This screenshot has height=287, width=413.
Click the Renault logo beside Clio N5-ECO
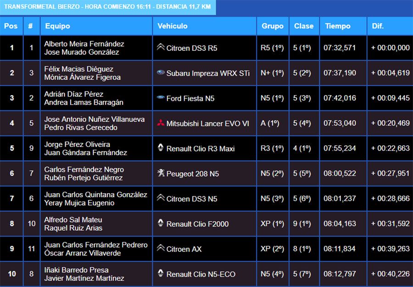[x=161, y=273]
